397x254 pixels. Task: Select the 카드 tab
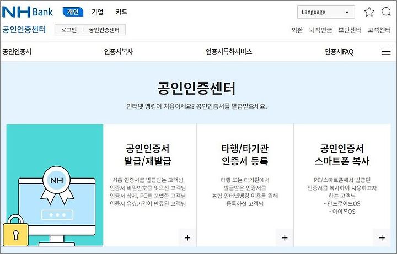pyautogui.click(x=121, y=12)
